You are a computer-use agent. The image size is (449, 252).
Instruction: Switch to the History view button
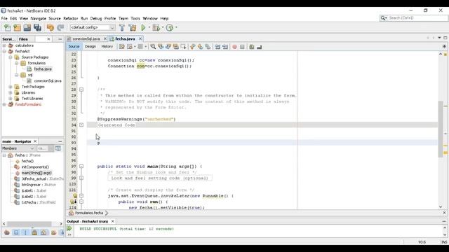(x=107, y=46)
